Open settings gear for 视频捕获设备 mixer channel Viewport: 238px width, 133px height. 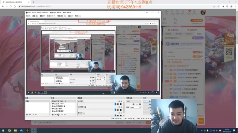[x=121, y=110]
